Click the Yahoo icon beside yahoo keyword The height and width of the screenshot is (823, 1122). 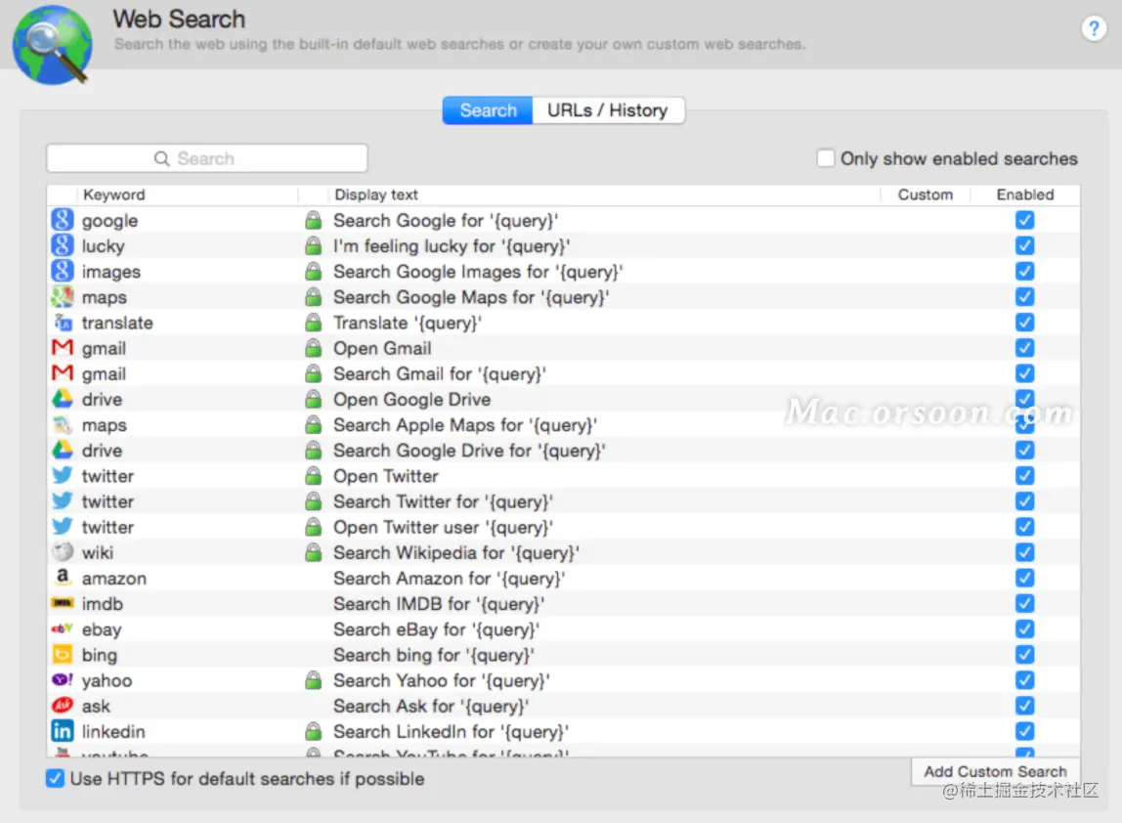point(63,680)
